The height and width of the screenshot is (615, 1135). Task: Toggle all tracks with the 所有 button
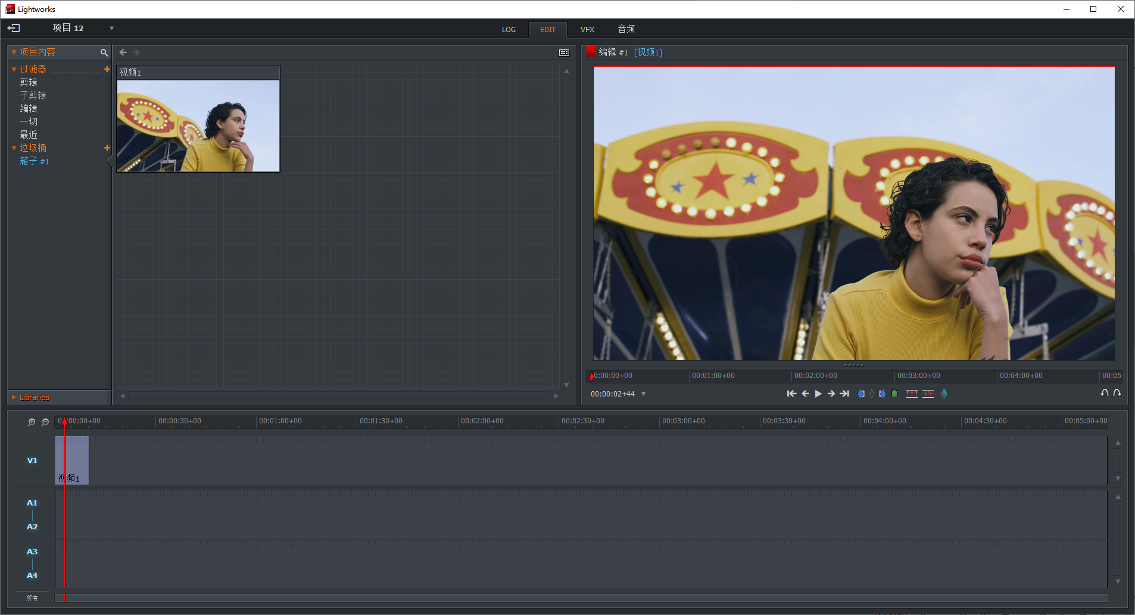point(32,598)
